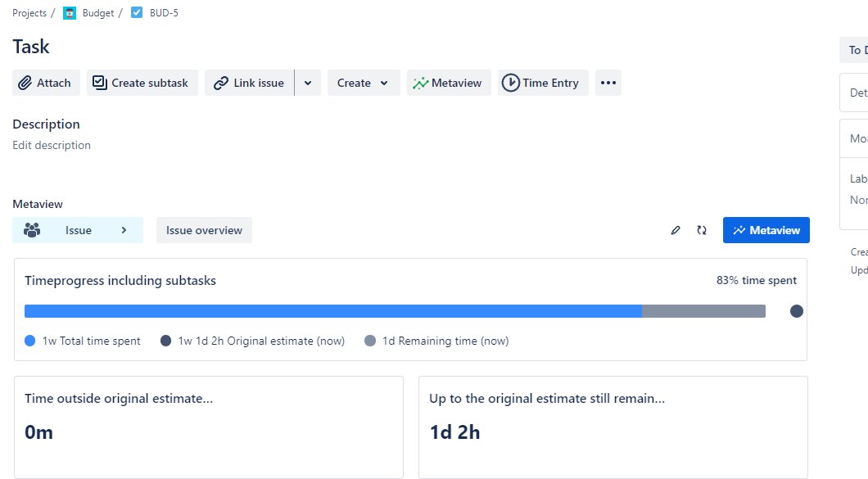
Task: Switch to Issue overview tab
Action: coord(204,231)
